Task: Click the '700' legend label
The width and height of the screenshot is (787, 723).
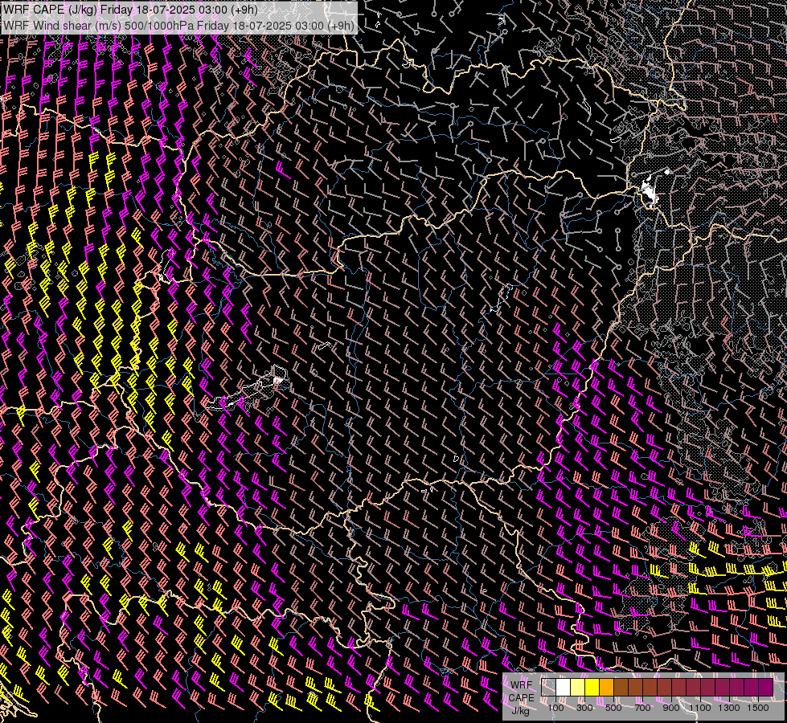Action: point(642,708)
